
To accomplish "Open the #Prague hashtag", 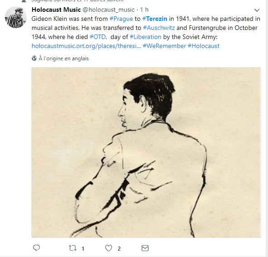I will pos(121,19).
